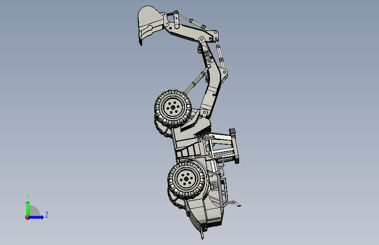Click the blue Z axis arrow of triad
The height and width of the screenshot is (245, 379).
click(36, 217)
